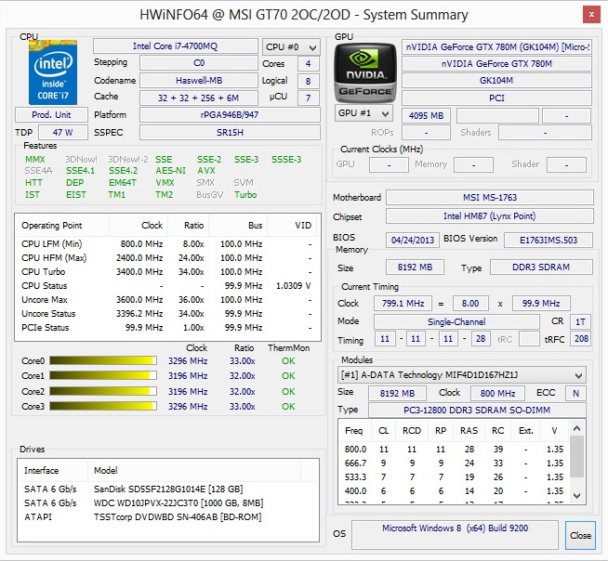Screen dimensions: 608x561
Task: Click the nVIDIA GeForce GTX 780M name field
Action: pos(496,63)
